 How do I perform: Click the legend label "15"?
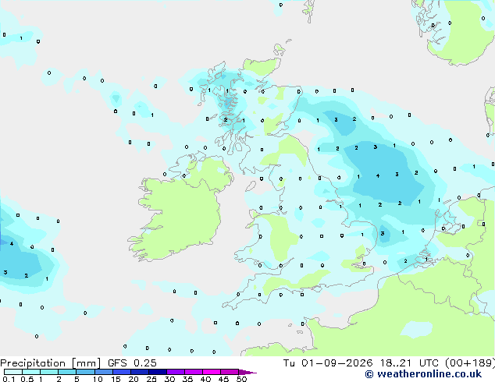tap(116, 379)
